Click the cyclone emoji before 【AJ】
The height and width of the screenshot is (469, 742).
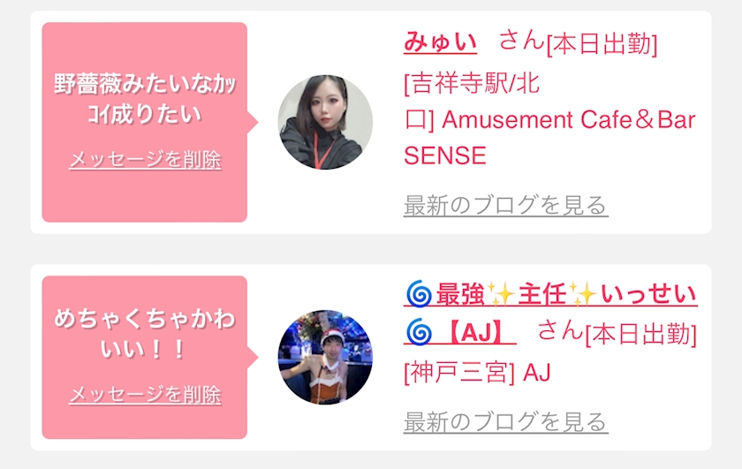[x=420, y=332]
